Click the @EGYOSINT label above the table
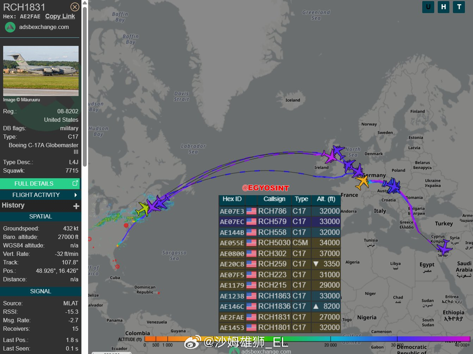The width and height of the screenshot is (473, 354). click(x=265, y=188)
